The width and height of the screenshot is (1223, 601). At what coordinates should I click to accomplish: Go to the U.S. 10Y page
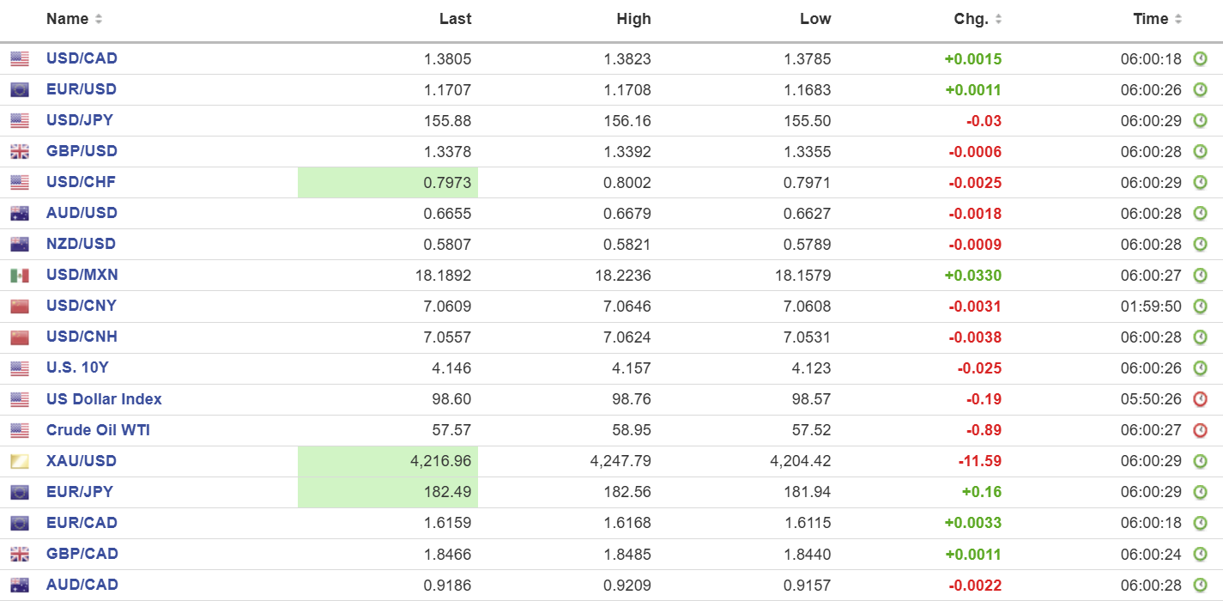coord(77,367)
